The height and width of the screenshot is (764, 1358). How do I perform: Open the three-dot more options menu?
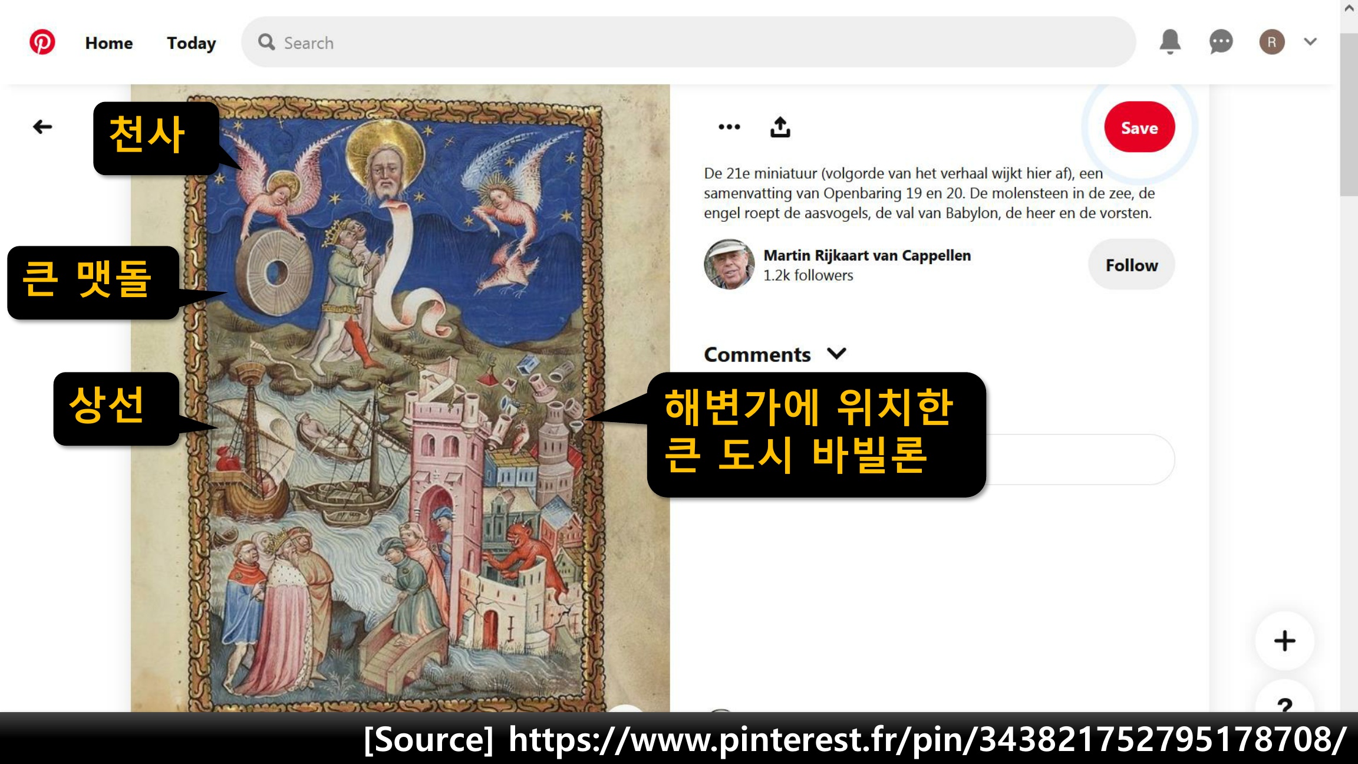(x=729, y=127)
